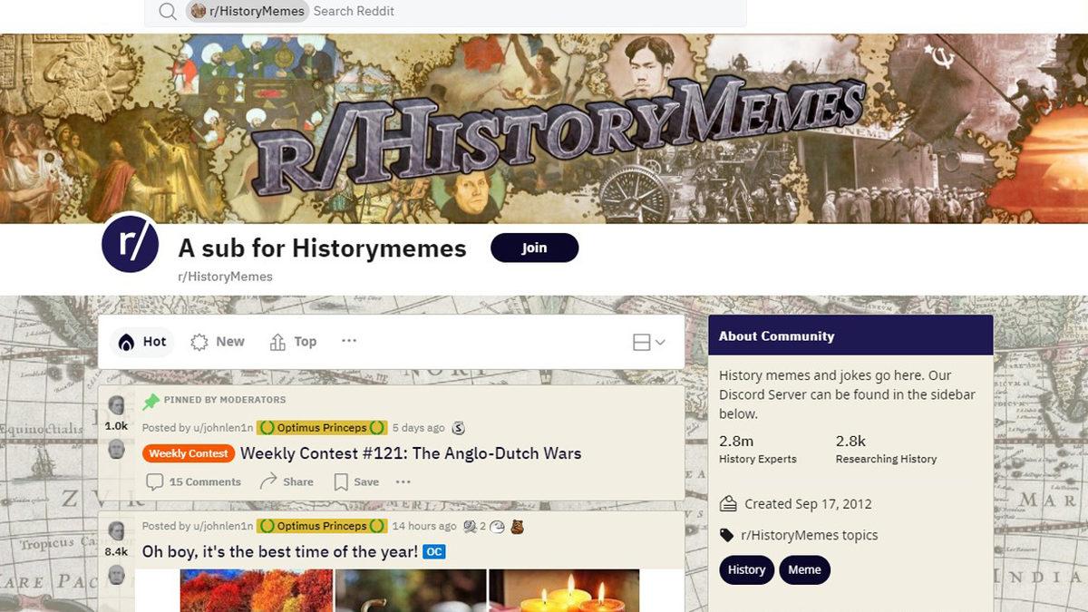Viewport: 1088px width, 612px height.
Task: Open more sort options ellipsis
Action: (349, 341)
